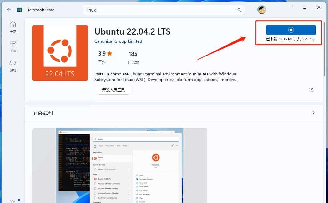Click the Microsoft Store logo icon

(19, 10)
